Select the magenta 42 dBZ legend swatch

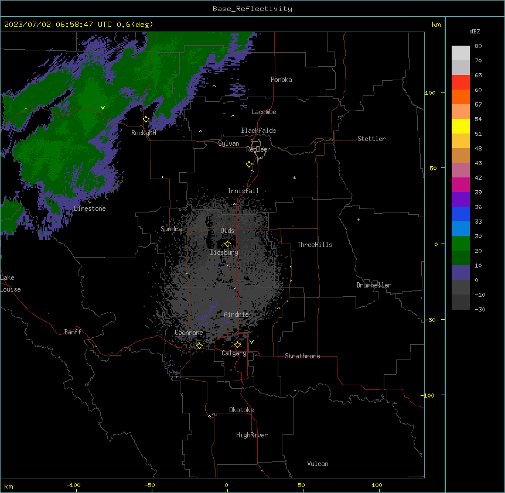(x=460, y=184)
